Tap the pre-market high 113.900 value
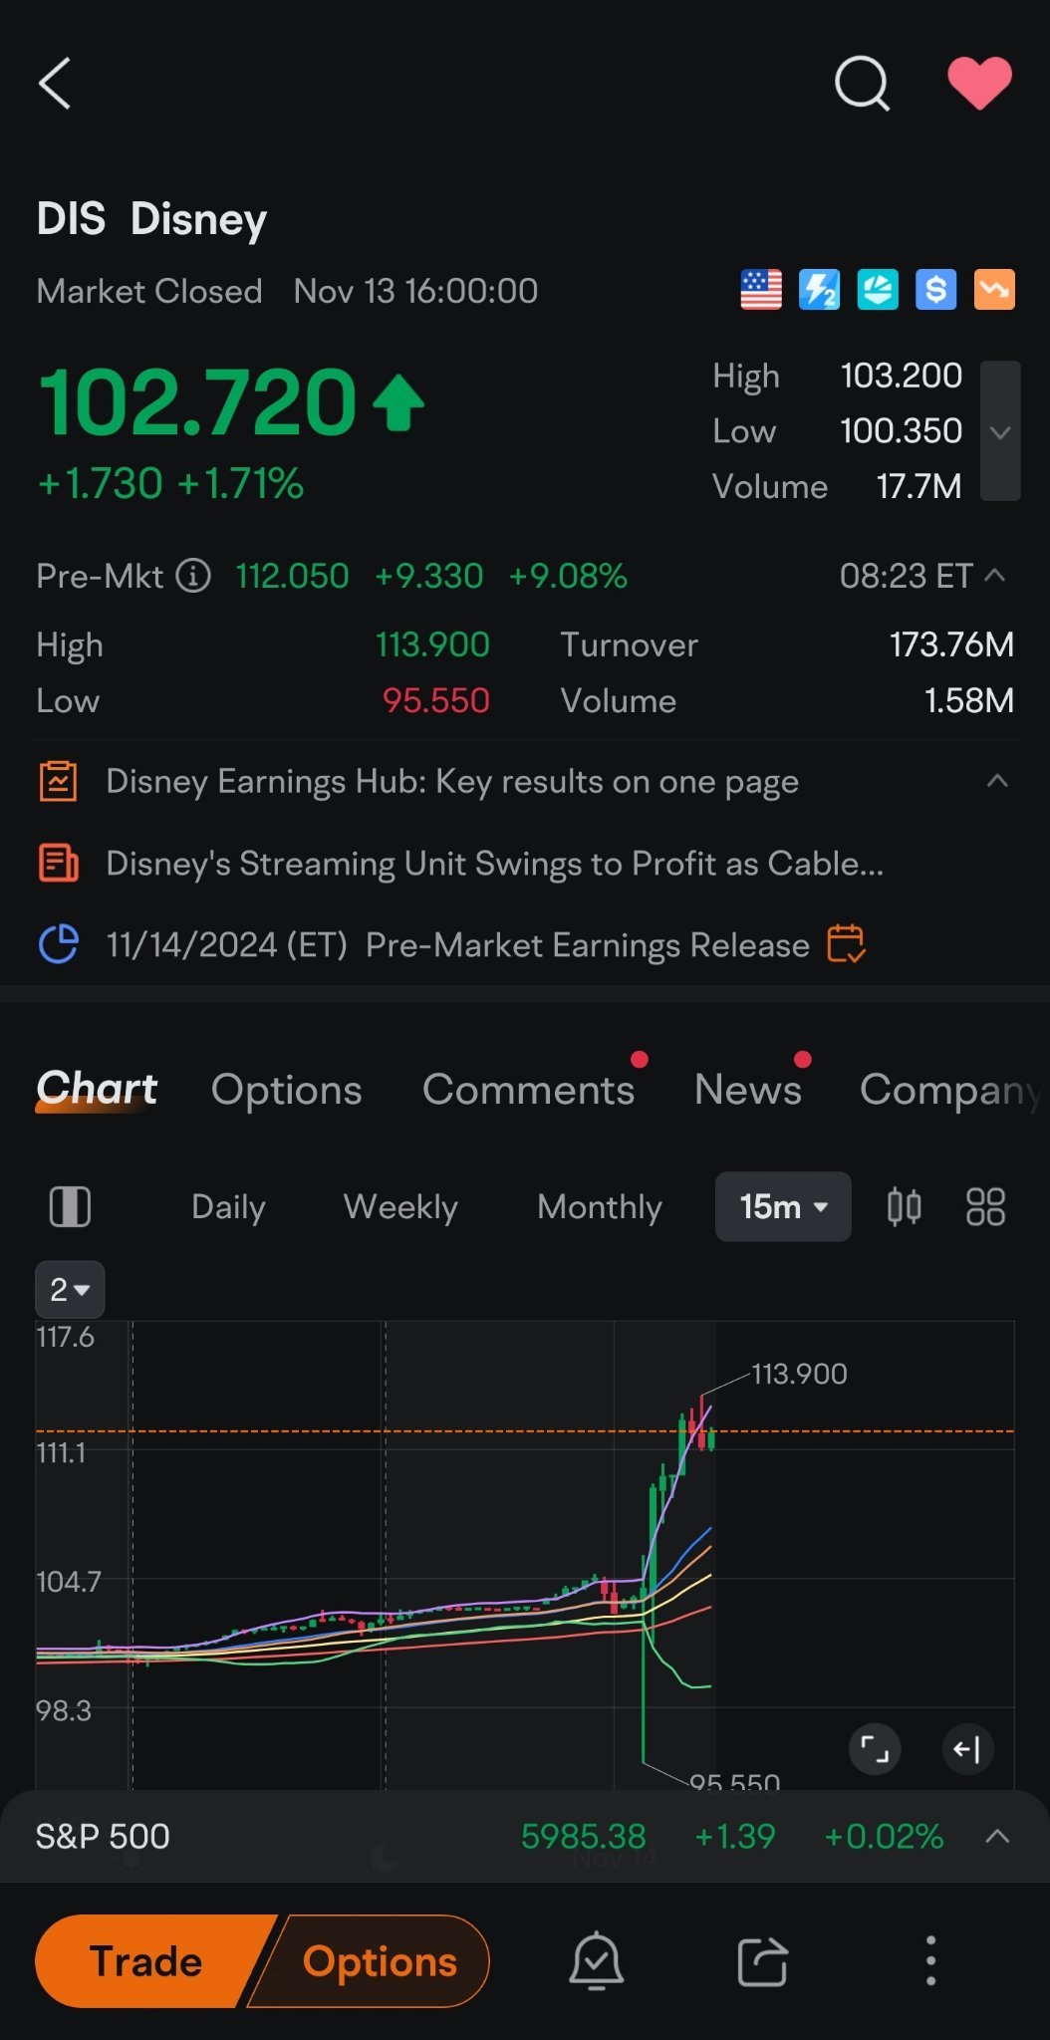 point(432,644)
